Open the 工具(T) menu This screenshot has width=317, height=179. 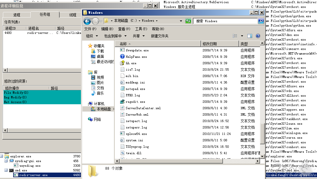(141, 29)
